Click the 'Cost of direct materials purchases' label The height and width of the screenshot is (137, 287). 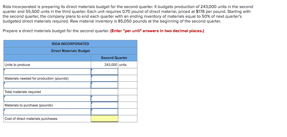point(31,119)
